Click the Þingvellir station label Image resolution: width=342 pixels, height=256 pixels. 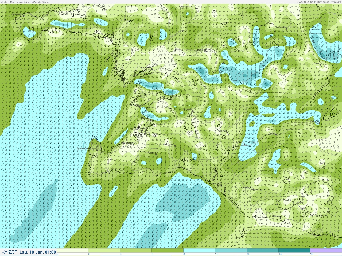[187, 109]
